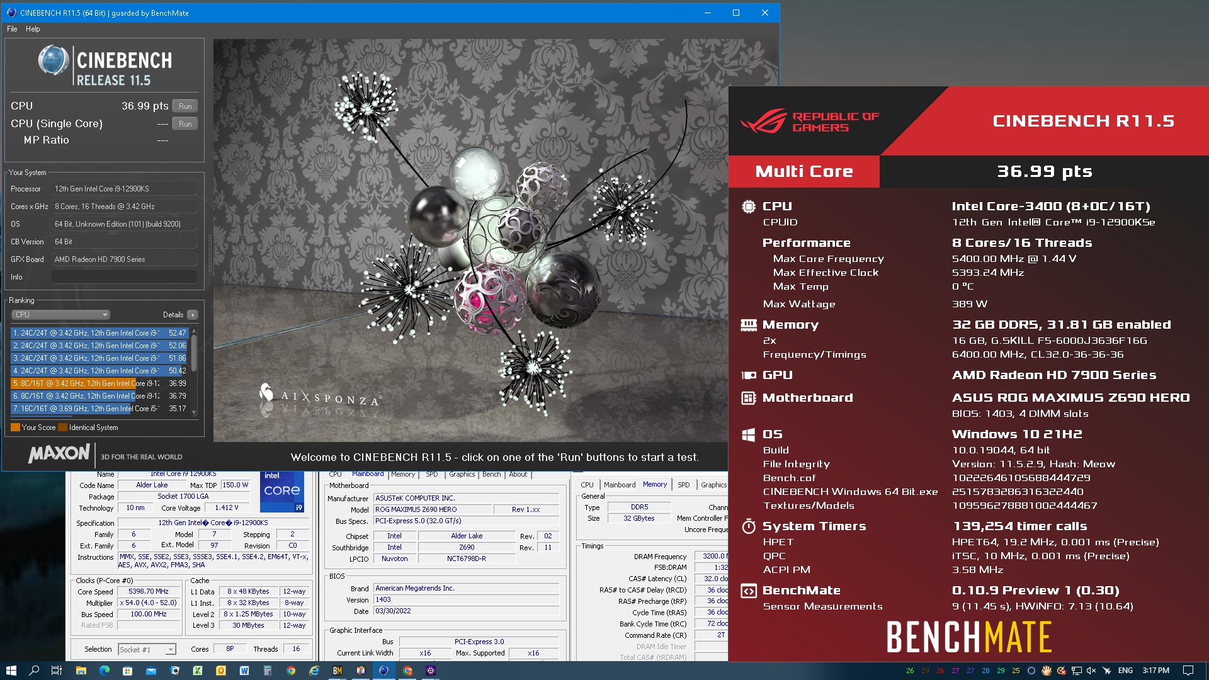
Task: Open the SPD tab in middle CPU-Z window
Action: (x=431, y=474)
